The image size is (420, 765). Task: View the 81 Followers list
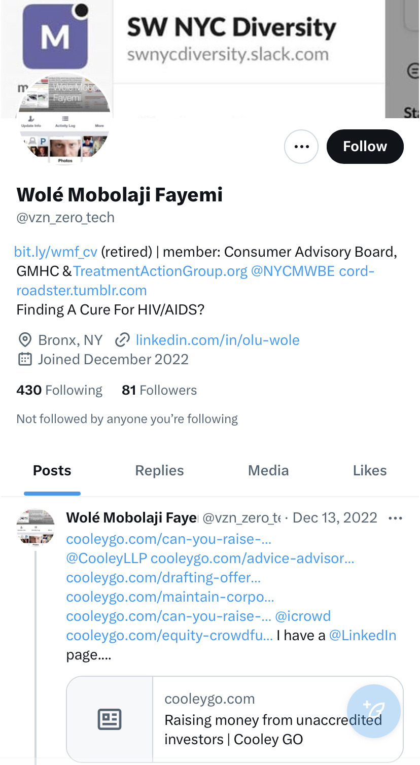[159, 390]
